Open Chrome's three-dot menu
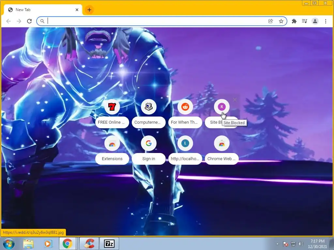334x250 pixels. click(x=326, y=21)
